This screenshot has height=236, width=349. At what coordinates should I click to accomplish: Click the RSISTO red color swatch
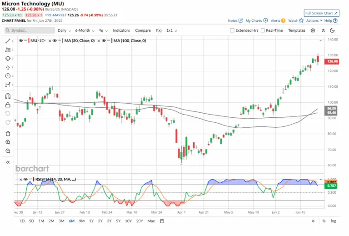(x=34, y=179)
